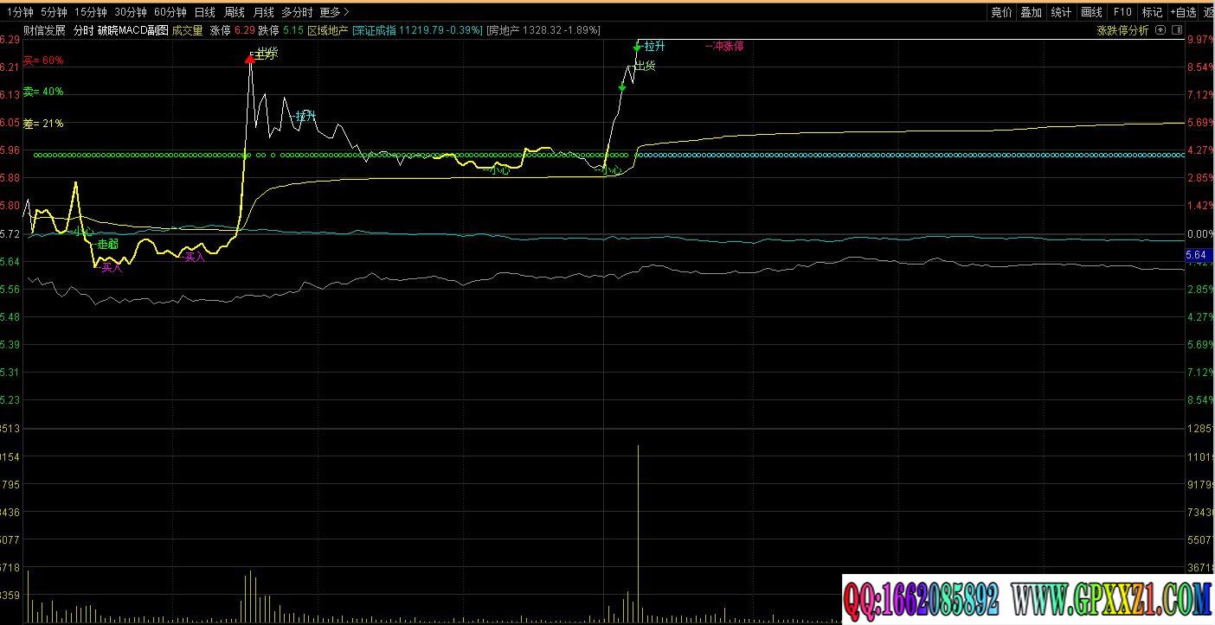The image size is (1215, 625).
Task: Click the up-arrow icon beside 涨跌停分析
Action: coord(1160,30)
